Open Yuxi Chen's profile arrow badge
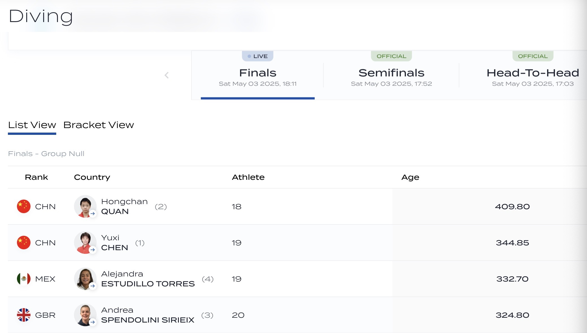The height and width of the screenshot is (333, 587). point(93,250)
